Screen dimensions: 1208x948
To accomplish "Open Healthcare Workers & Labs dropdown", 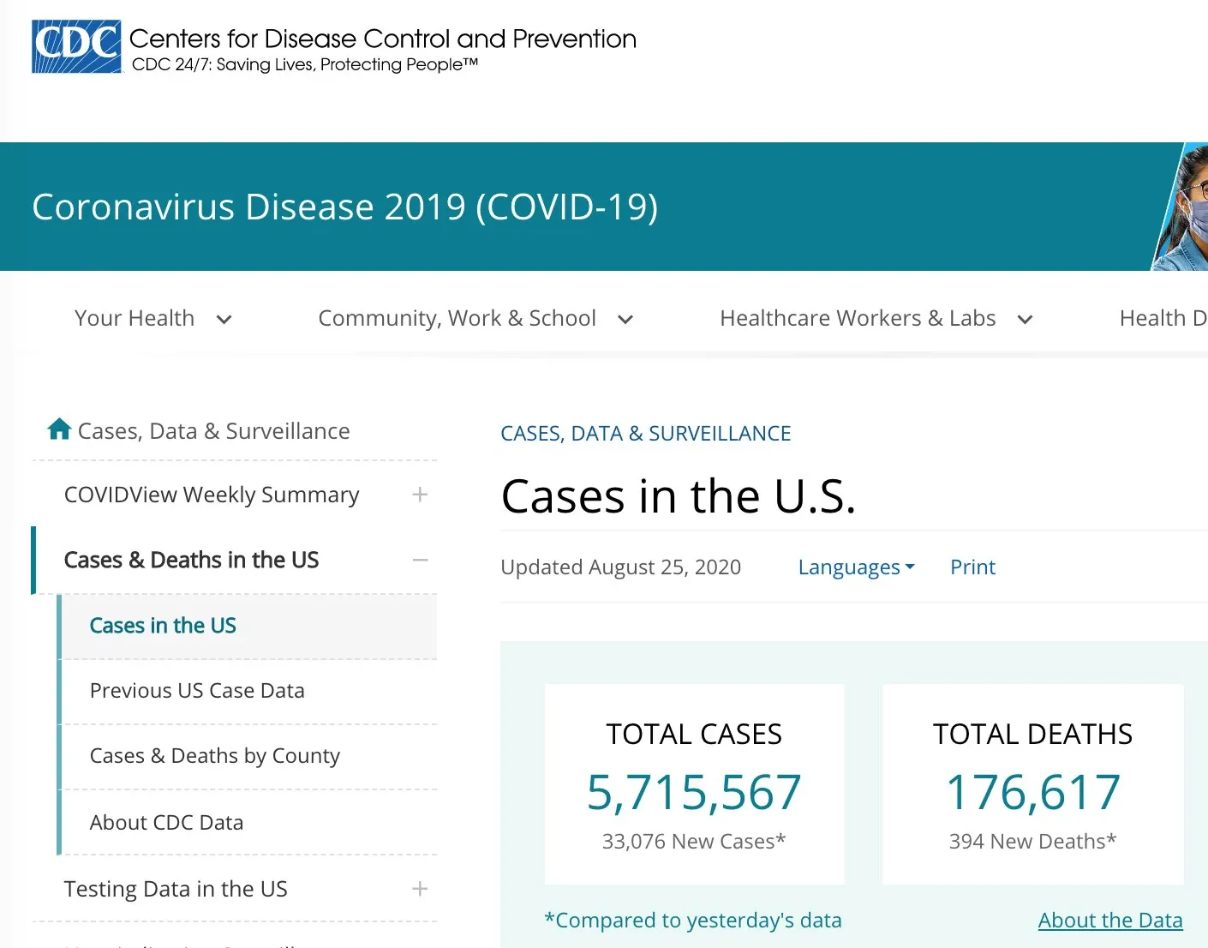I will pyautogui.click(x=875, y=319).
